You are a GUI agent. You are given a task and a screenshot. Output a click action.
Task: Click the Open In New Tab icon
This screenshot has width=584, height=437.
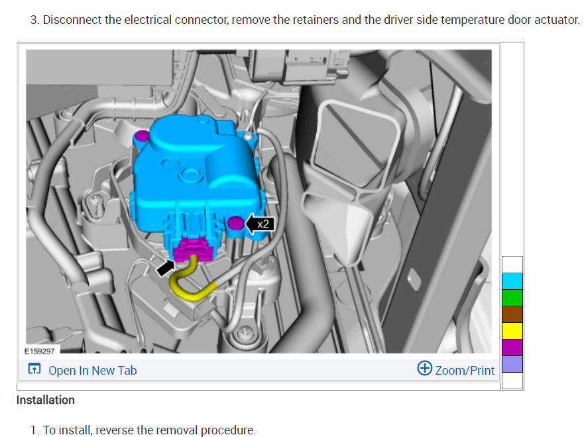point(34,369)
